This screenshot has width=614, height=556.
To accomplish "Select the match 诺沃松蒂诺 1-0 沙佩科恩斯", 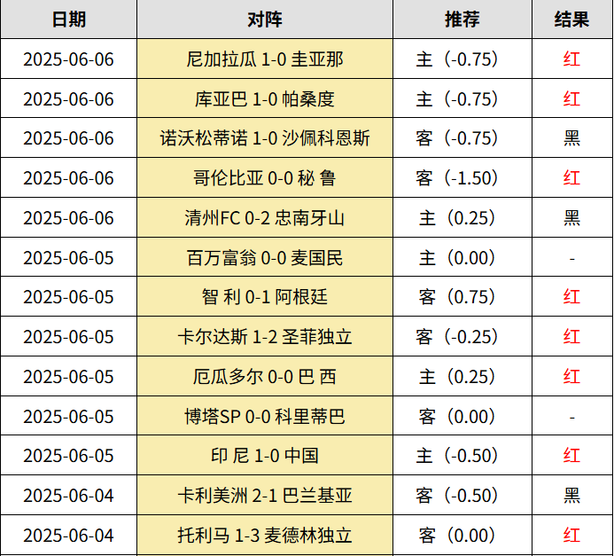I will coord(265,138).
